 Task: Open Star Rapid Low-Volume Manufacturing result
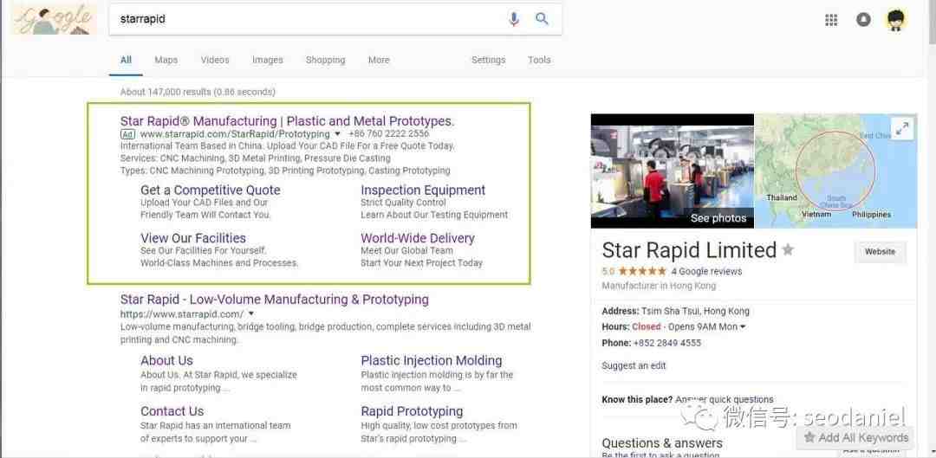275,300
